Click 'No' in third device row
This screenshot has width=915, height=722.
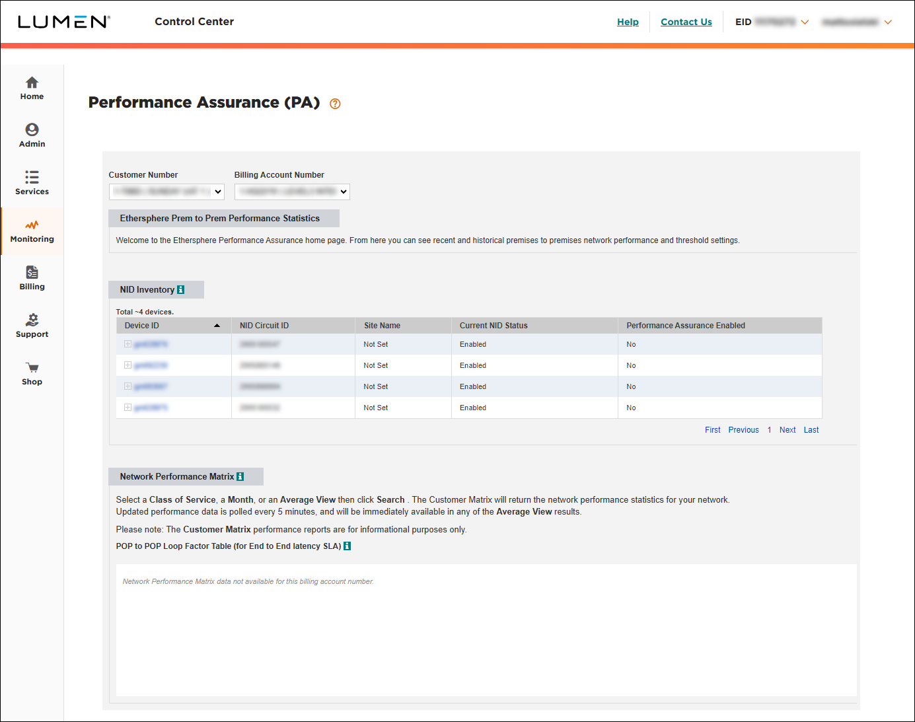tap(631, 386)
